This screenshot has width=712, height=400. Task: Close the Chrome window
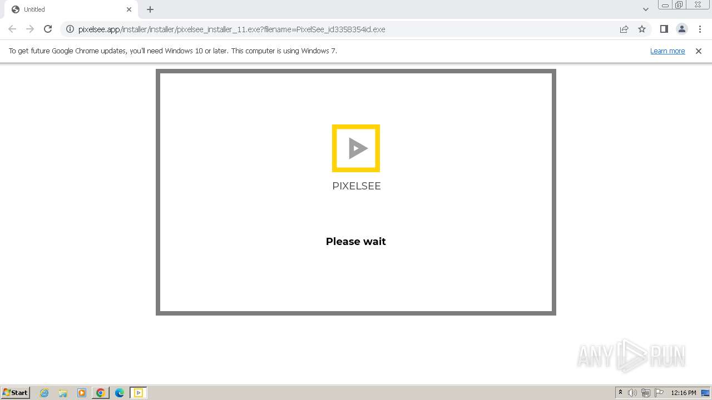pos(698,5)
